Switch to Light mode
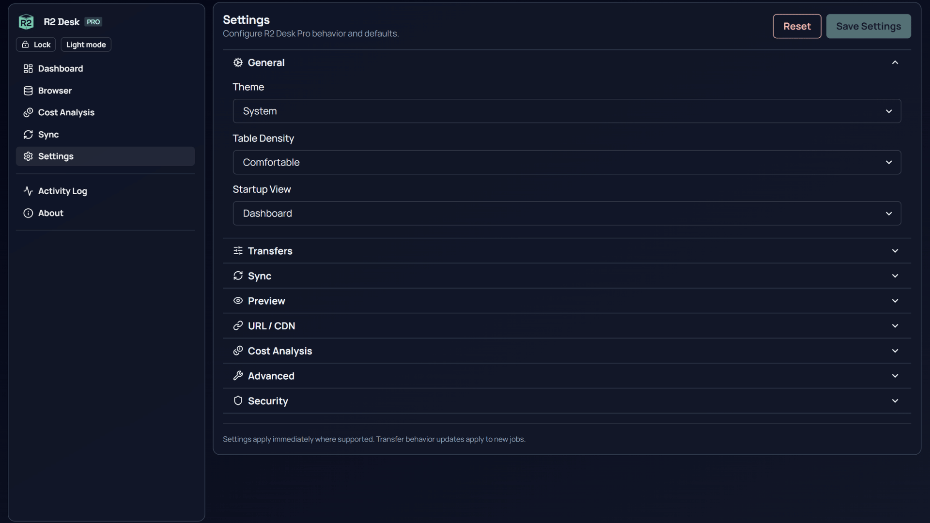 pyautogui.click(x=86, y=44)
